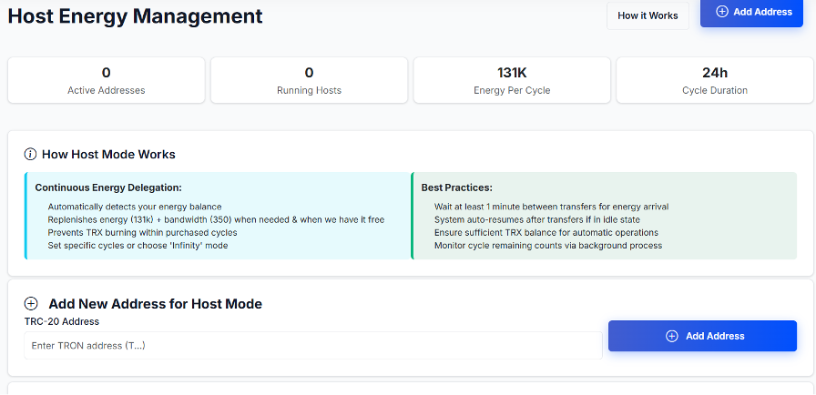Viewport: 816px width, 395px height.
Task: Select the Running Hosts stat card
Action: click(x=309, y=80)
